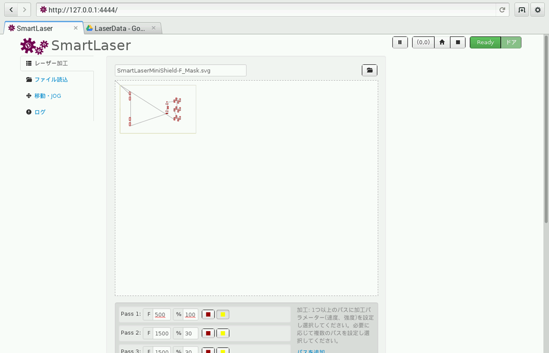
Task: Open file browser with folder button
Action: coord(369,70)
